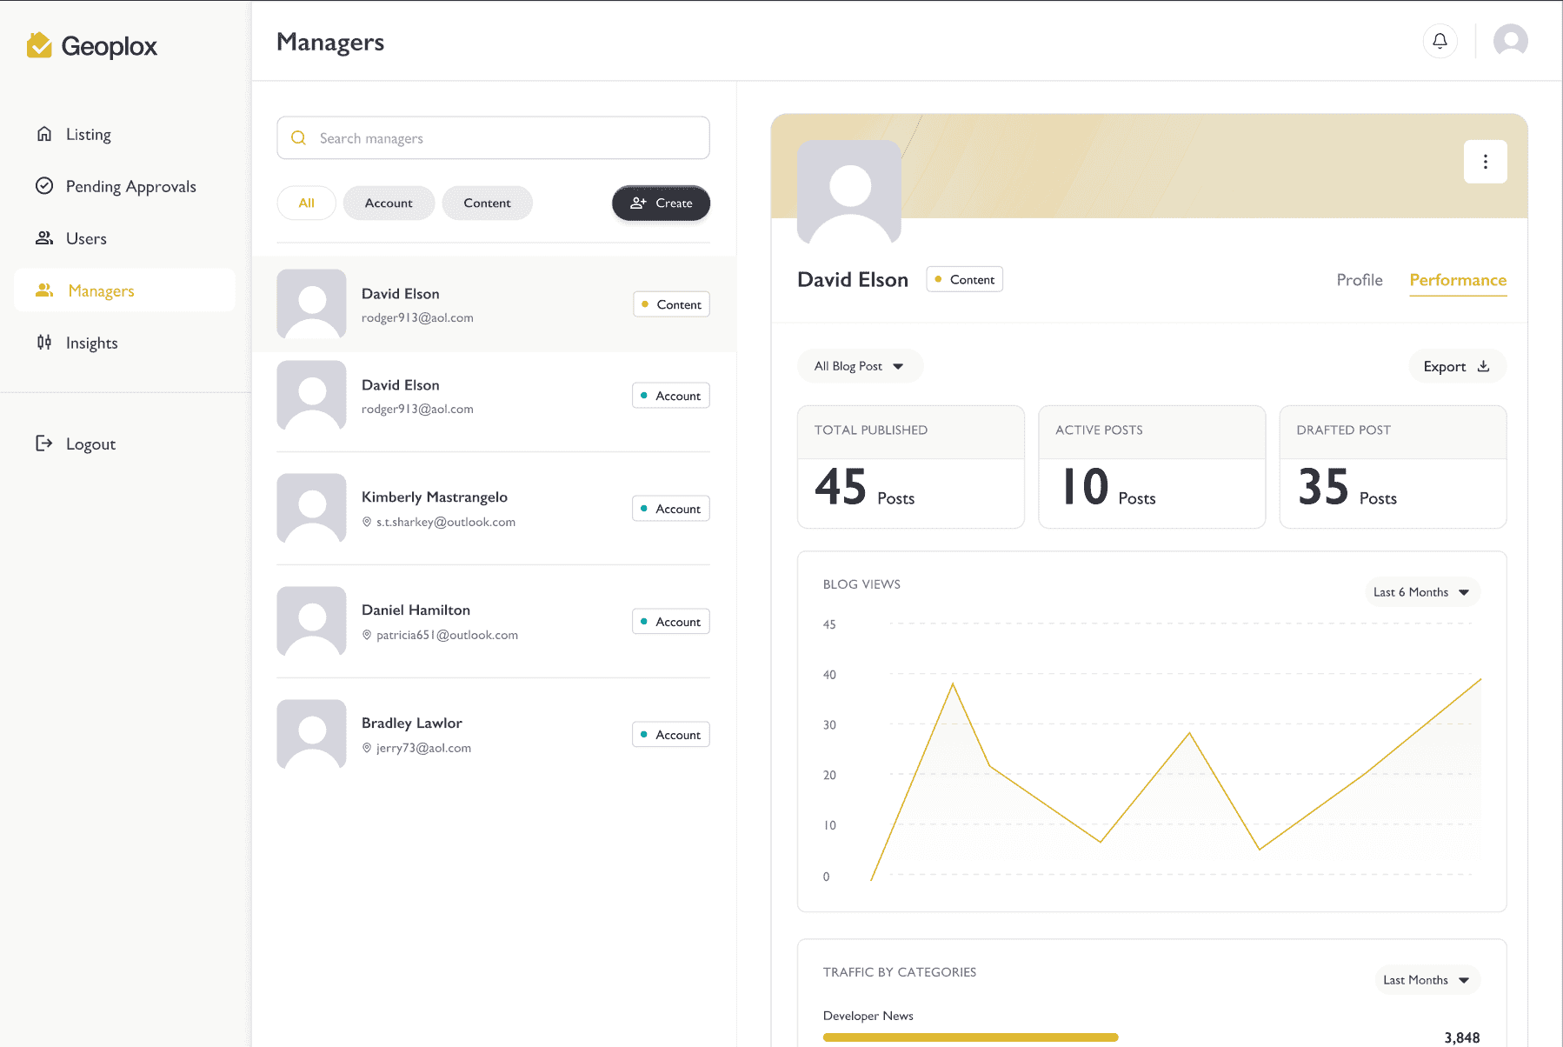Click Account badge in Bradley Lawlor row
This screenshot has height=1047, width=1563.
(x=670, y=735)
